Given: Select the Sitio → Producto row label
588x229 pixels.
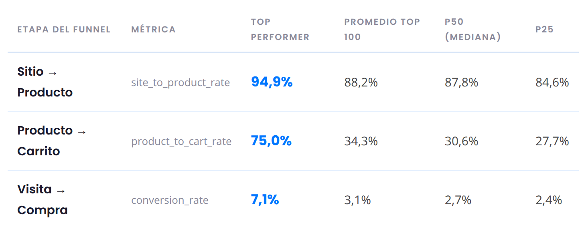Looking at the screenshot, I should click(45, 82).
